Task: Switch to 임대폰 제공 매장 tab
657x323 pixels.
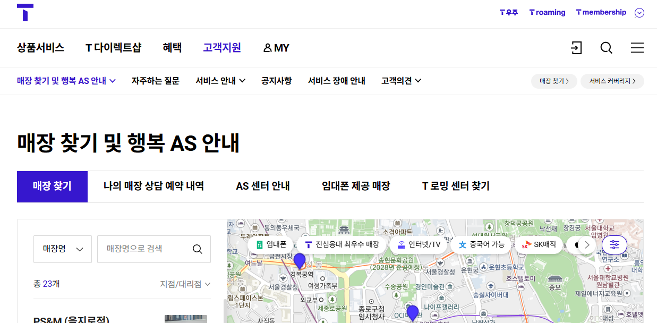Action: pyautogui.click(x=356, y=186)
